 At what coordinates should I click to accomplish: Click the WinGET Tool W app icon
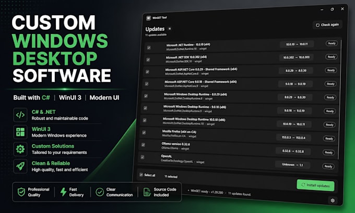pyautogui.click(x=148, y=18)
